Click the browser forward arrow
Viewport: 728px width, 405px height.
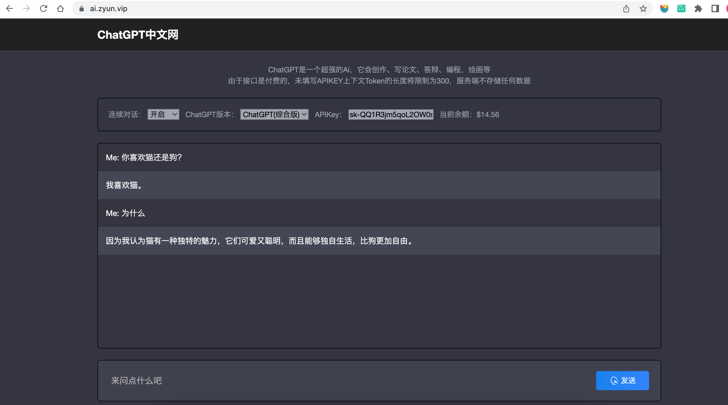pyautogui.click(x=26, y=9)
